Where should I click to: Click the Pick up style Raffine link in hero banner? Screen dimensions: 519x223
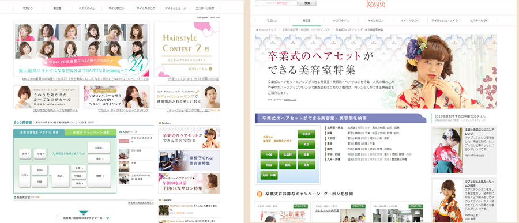coord(289,99)
